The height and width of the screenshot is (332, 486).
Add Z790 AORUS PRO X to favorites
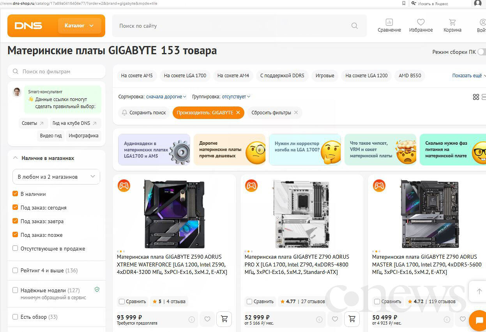tap(335, 319)
